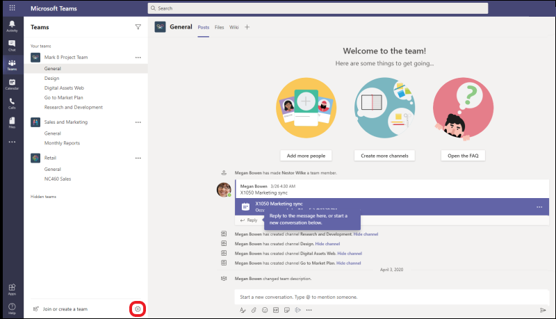The width and height of the screenshot is (556, 319).
Task: Select the Teams icon in the left rail
Action: [x=12, y=65]
